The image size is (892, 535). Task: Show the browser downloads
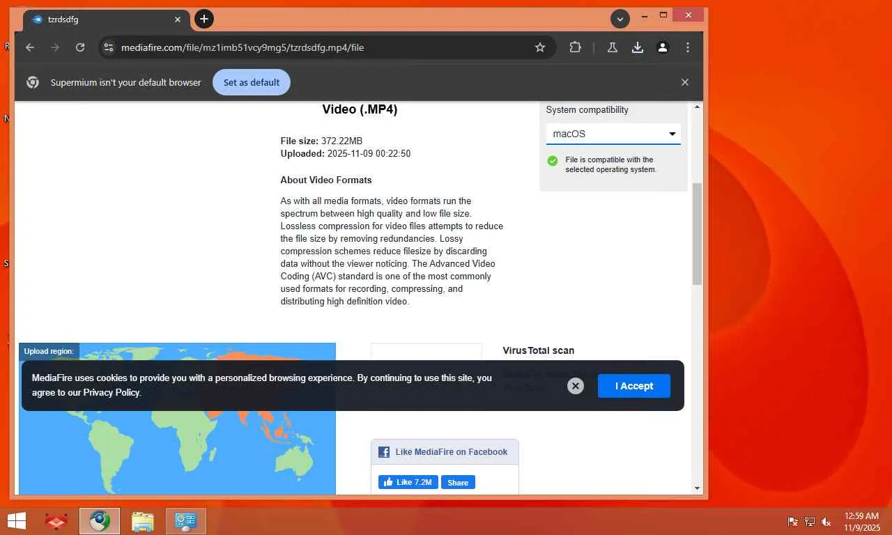tap(638, 47)
